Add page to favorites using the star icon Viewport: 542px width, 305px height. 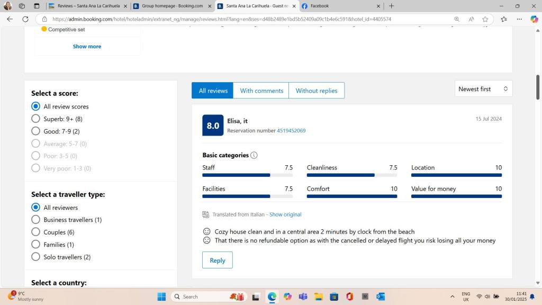[x=485, y=19]
